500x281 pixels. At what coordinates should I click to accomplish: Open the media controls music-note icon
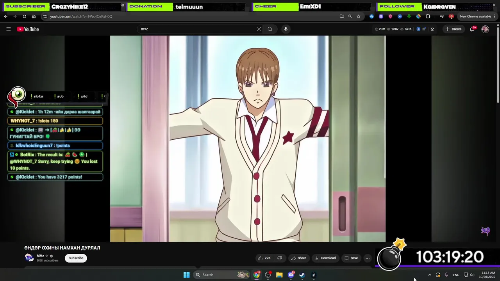click(442, 16)
